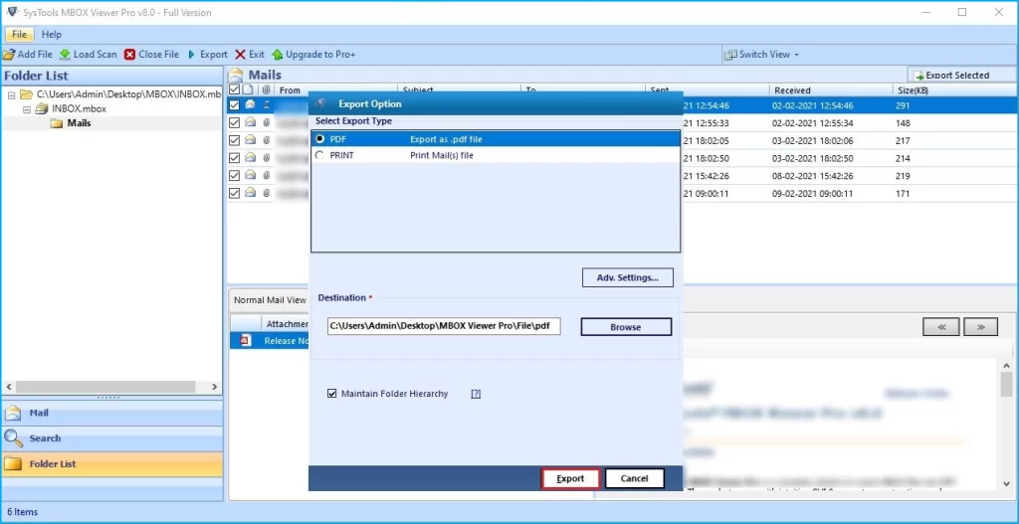Click the Browse button for destination

coord(626,326)
